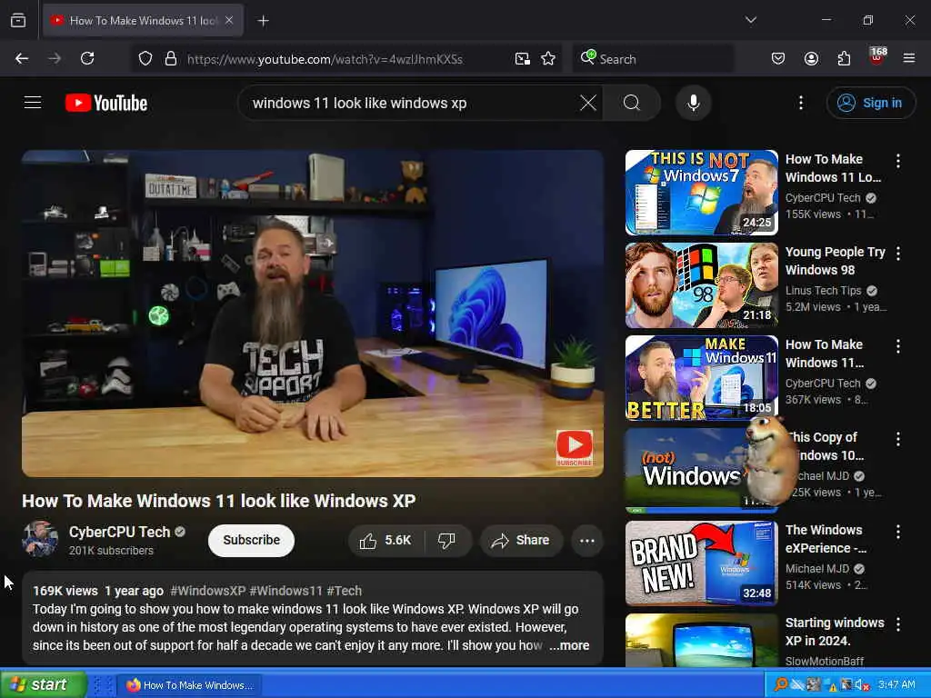Click the 3:47 AM taskbar clock

point(896,685)
